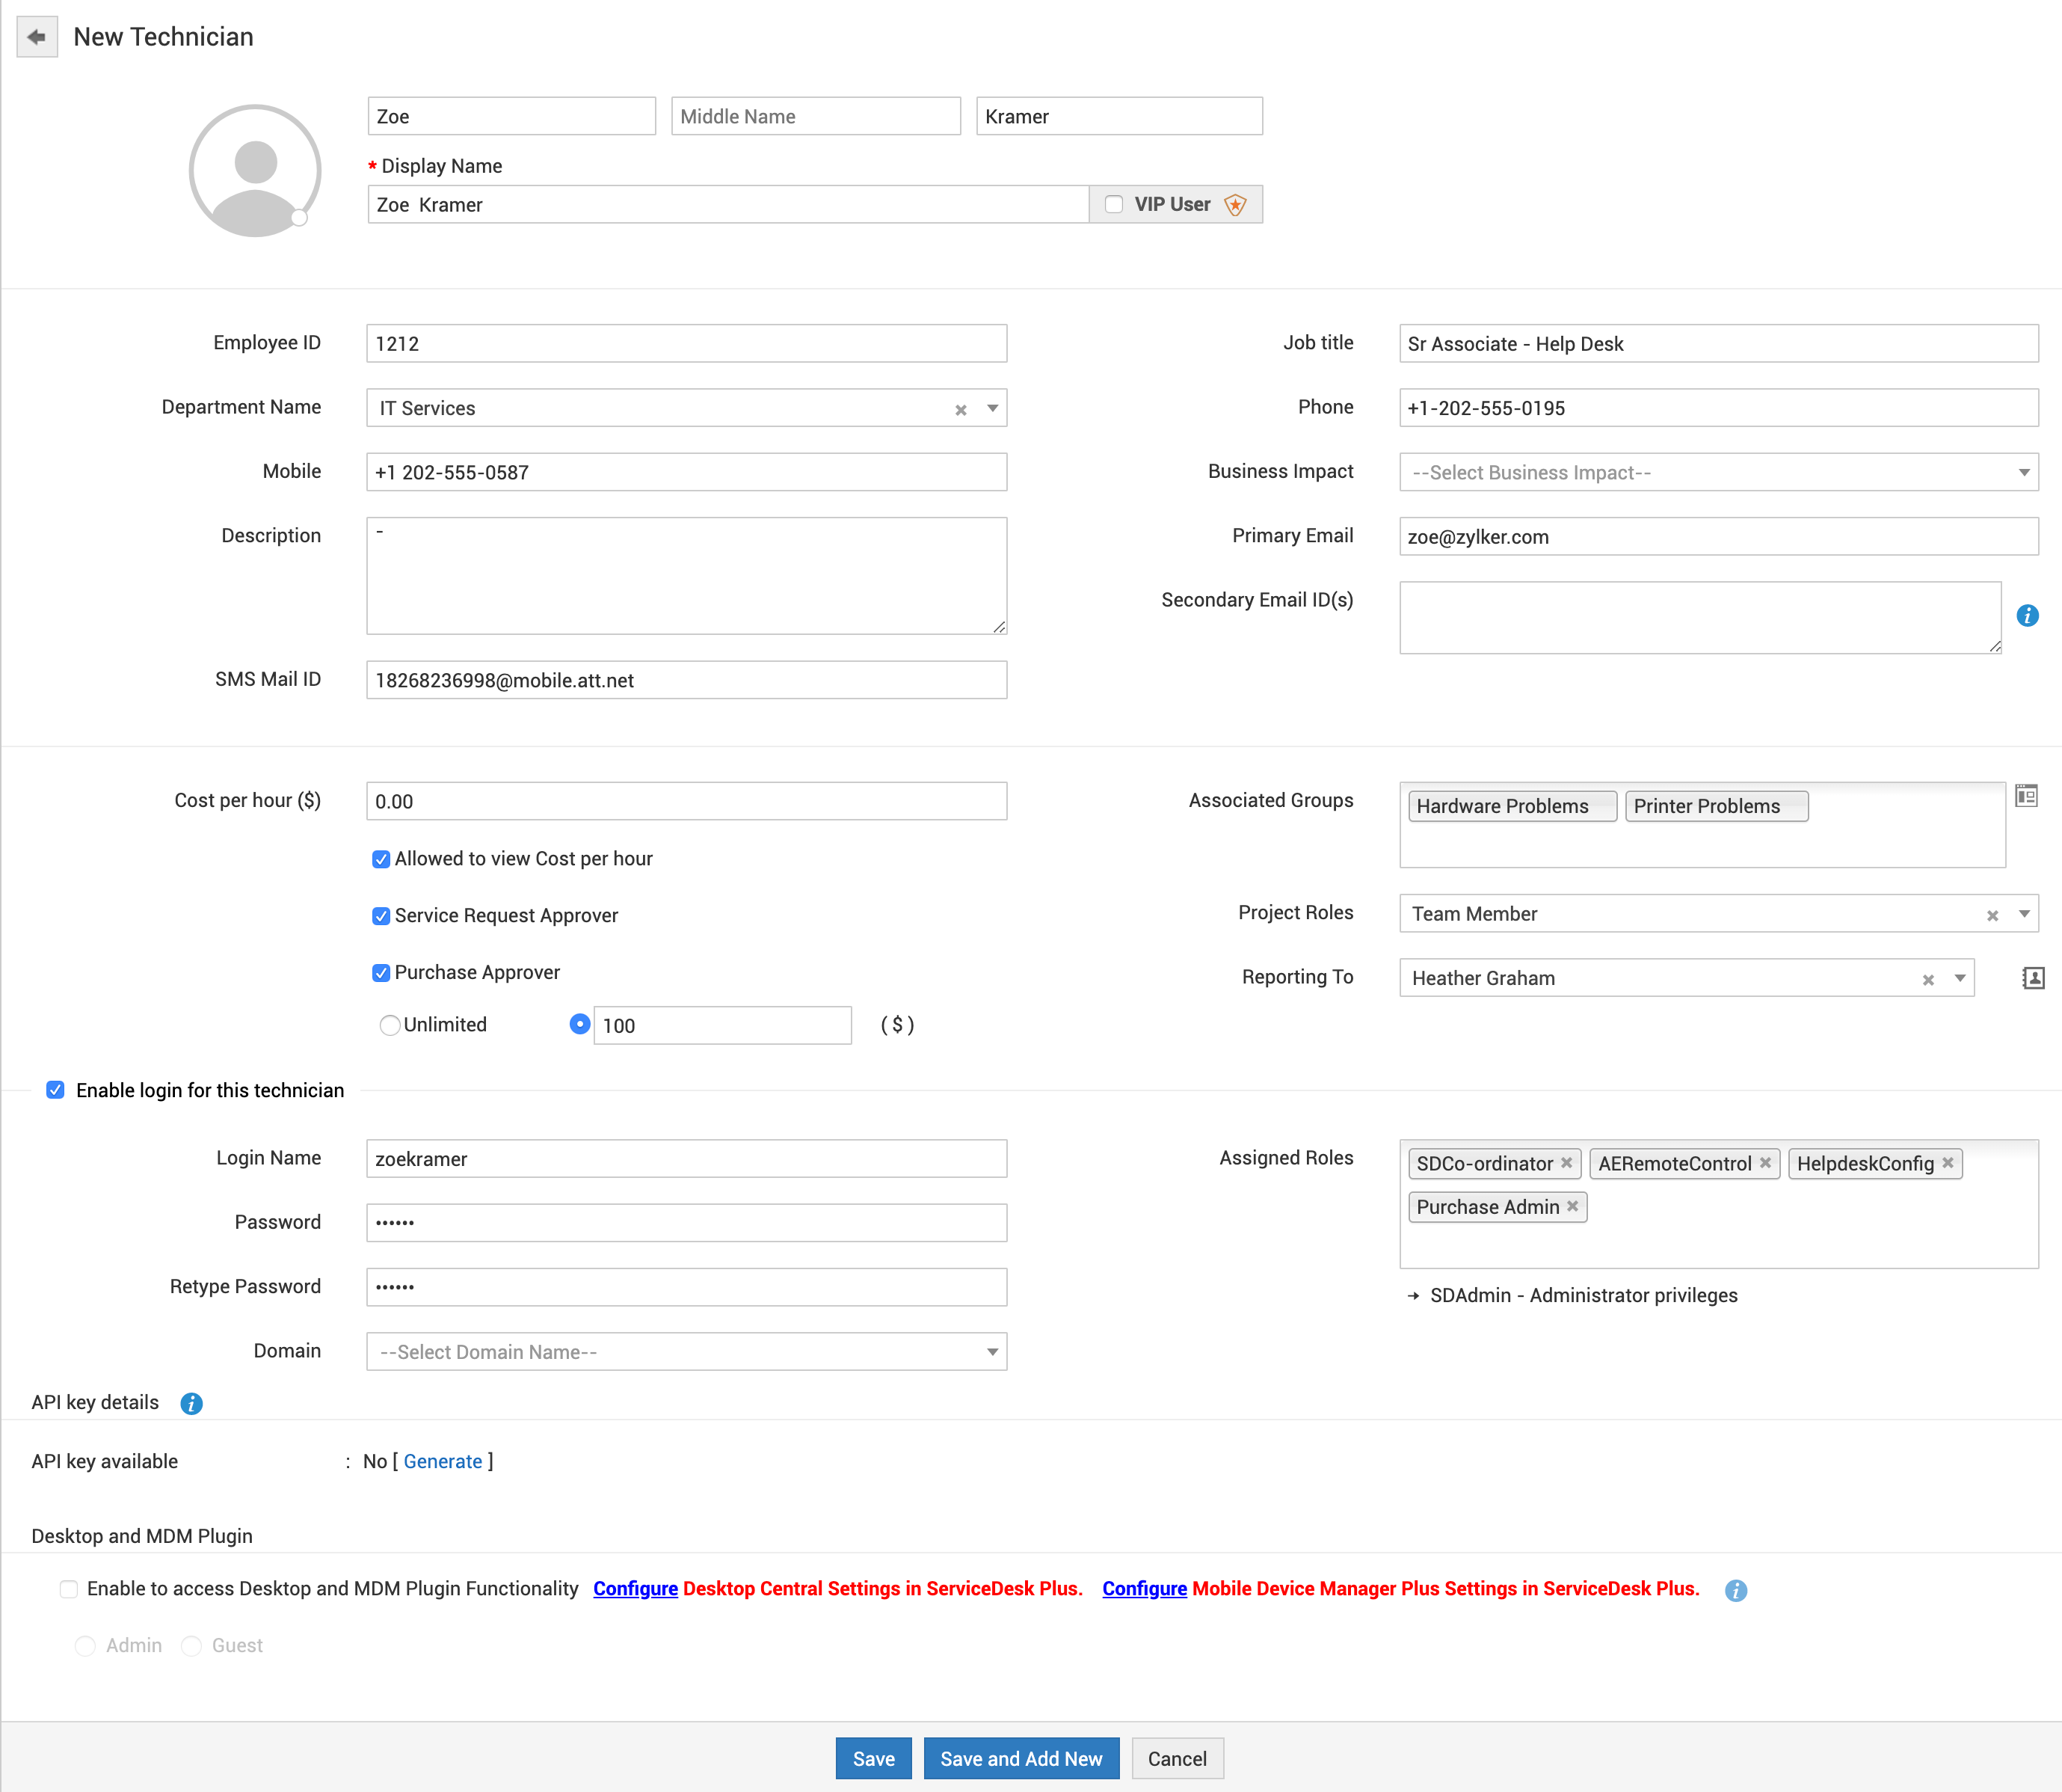Click the VIP User shield star icon
The width and height of the screenshot is (2062, 1792).
(x=1235, y=205)
